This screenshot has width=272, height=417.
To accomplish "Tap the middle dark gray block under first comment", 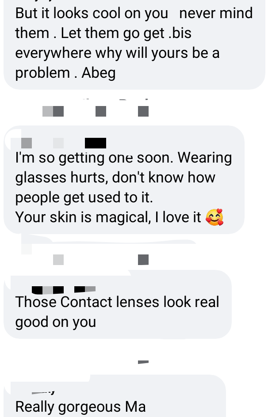I will (x=101, y=111).
